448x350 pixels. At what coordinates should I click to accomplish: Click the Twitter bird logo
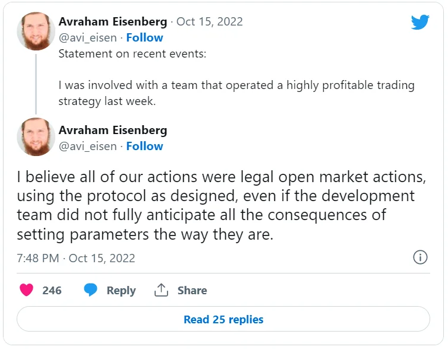click(420, 23)
